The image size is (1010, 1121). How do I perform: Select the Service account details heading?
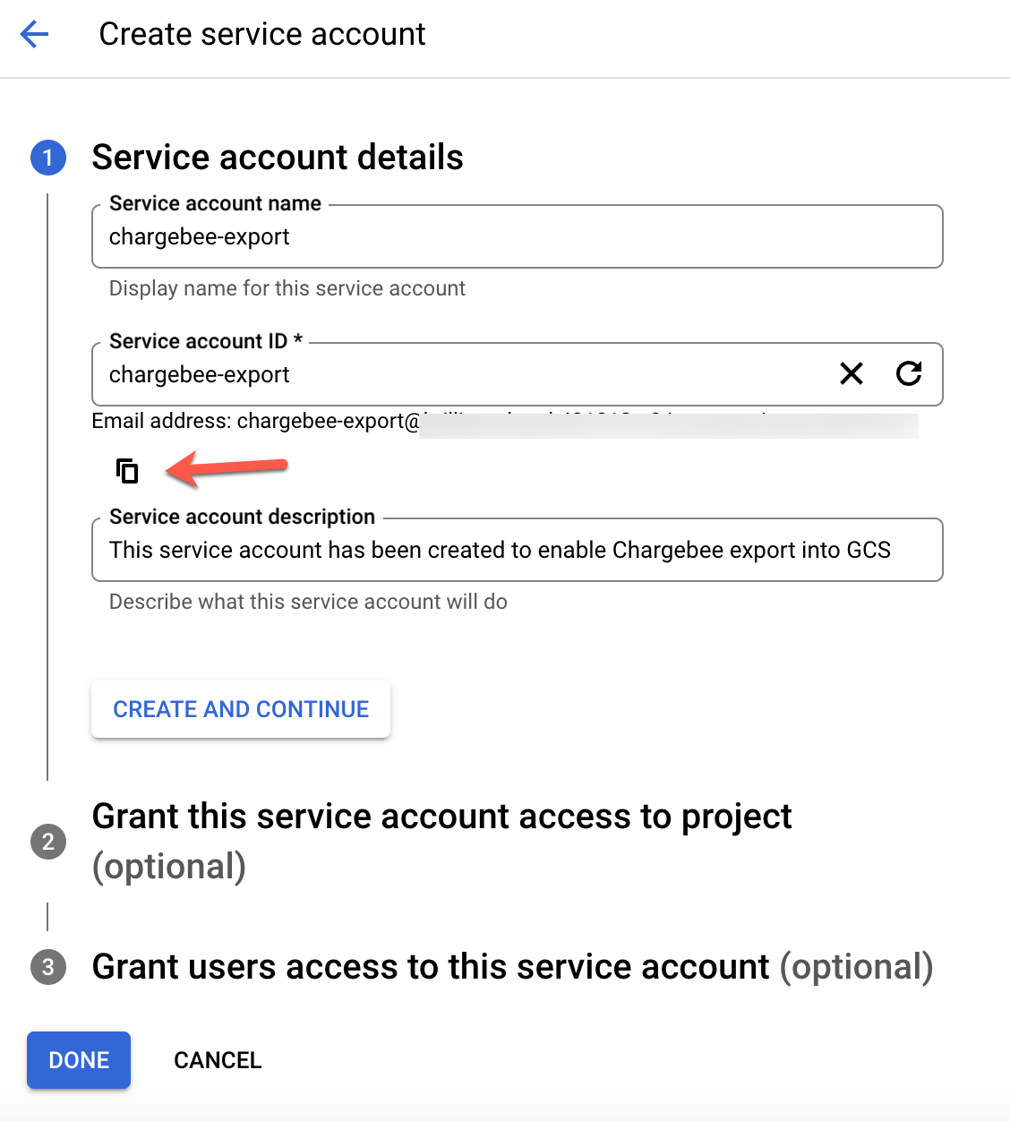[278, 158]
